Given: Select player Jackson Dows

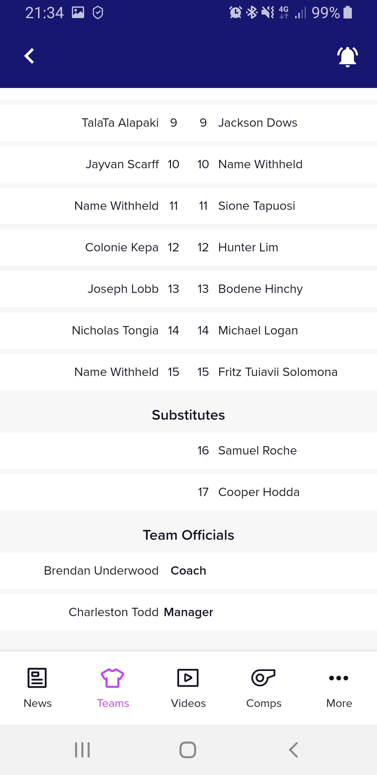Looking at the screenshot, I should click(x=258, y=123).
